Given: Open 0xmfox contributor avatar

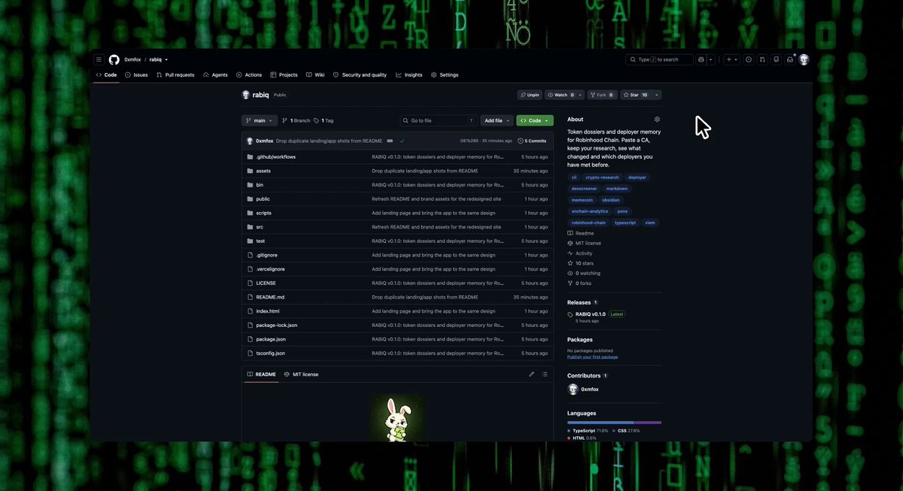Looking at the screenshot, I should (x=573, y=389).
